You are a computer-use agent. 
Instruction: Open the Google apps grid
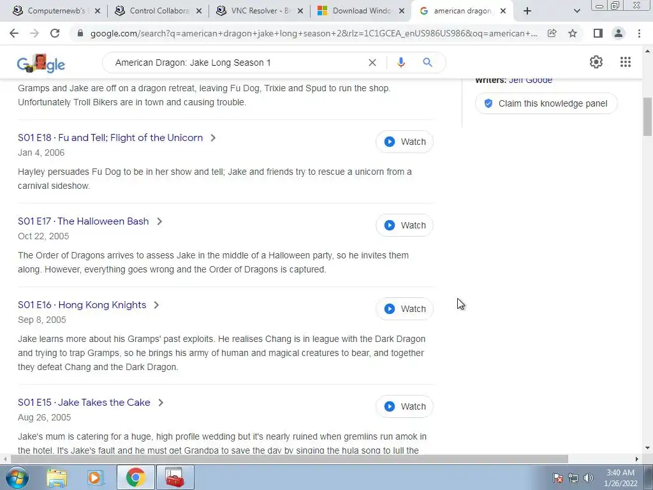click(626, 62)
